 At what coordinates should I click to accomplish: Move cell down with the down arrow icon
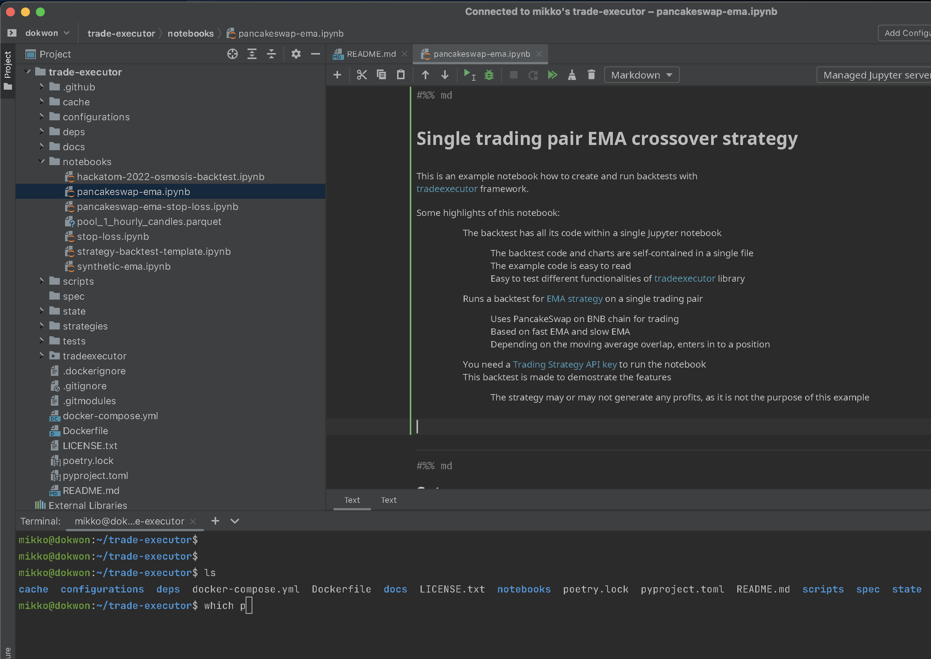point(445,75)
